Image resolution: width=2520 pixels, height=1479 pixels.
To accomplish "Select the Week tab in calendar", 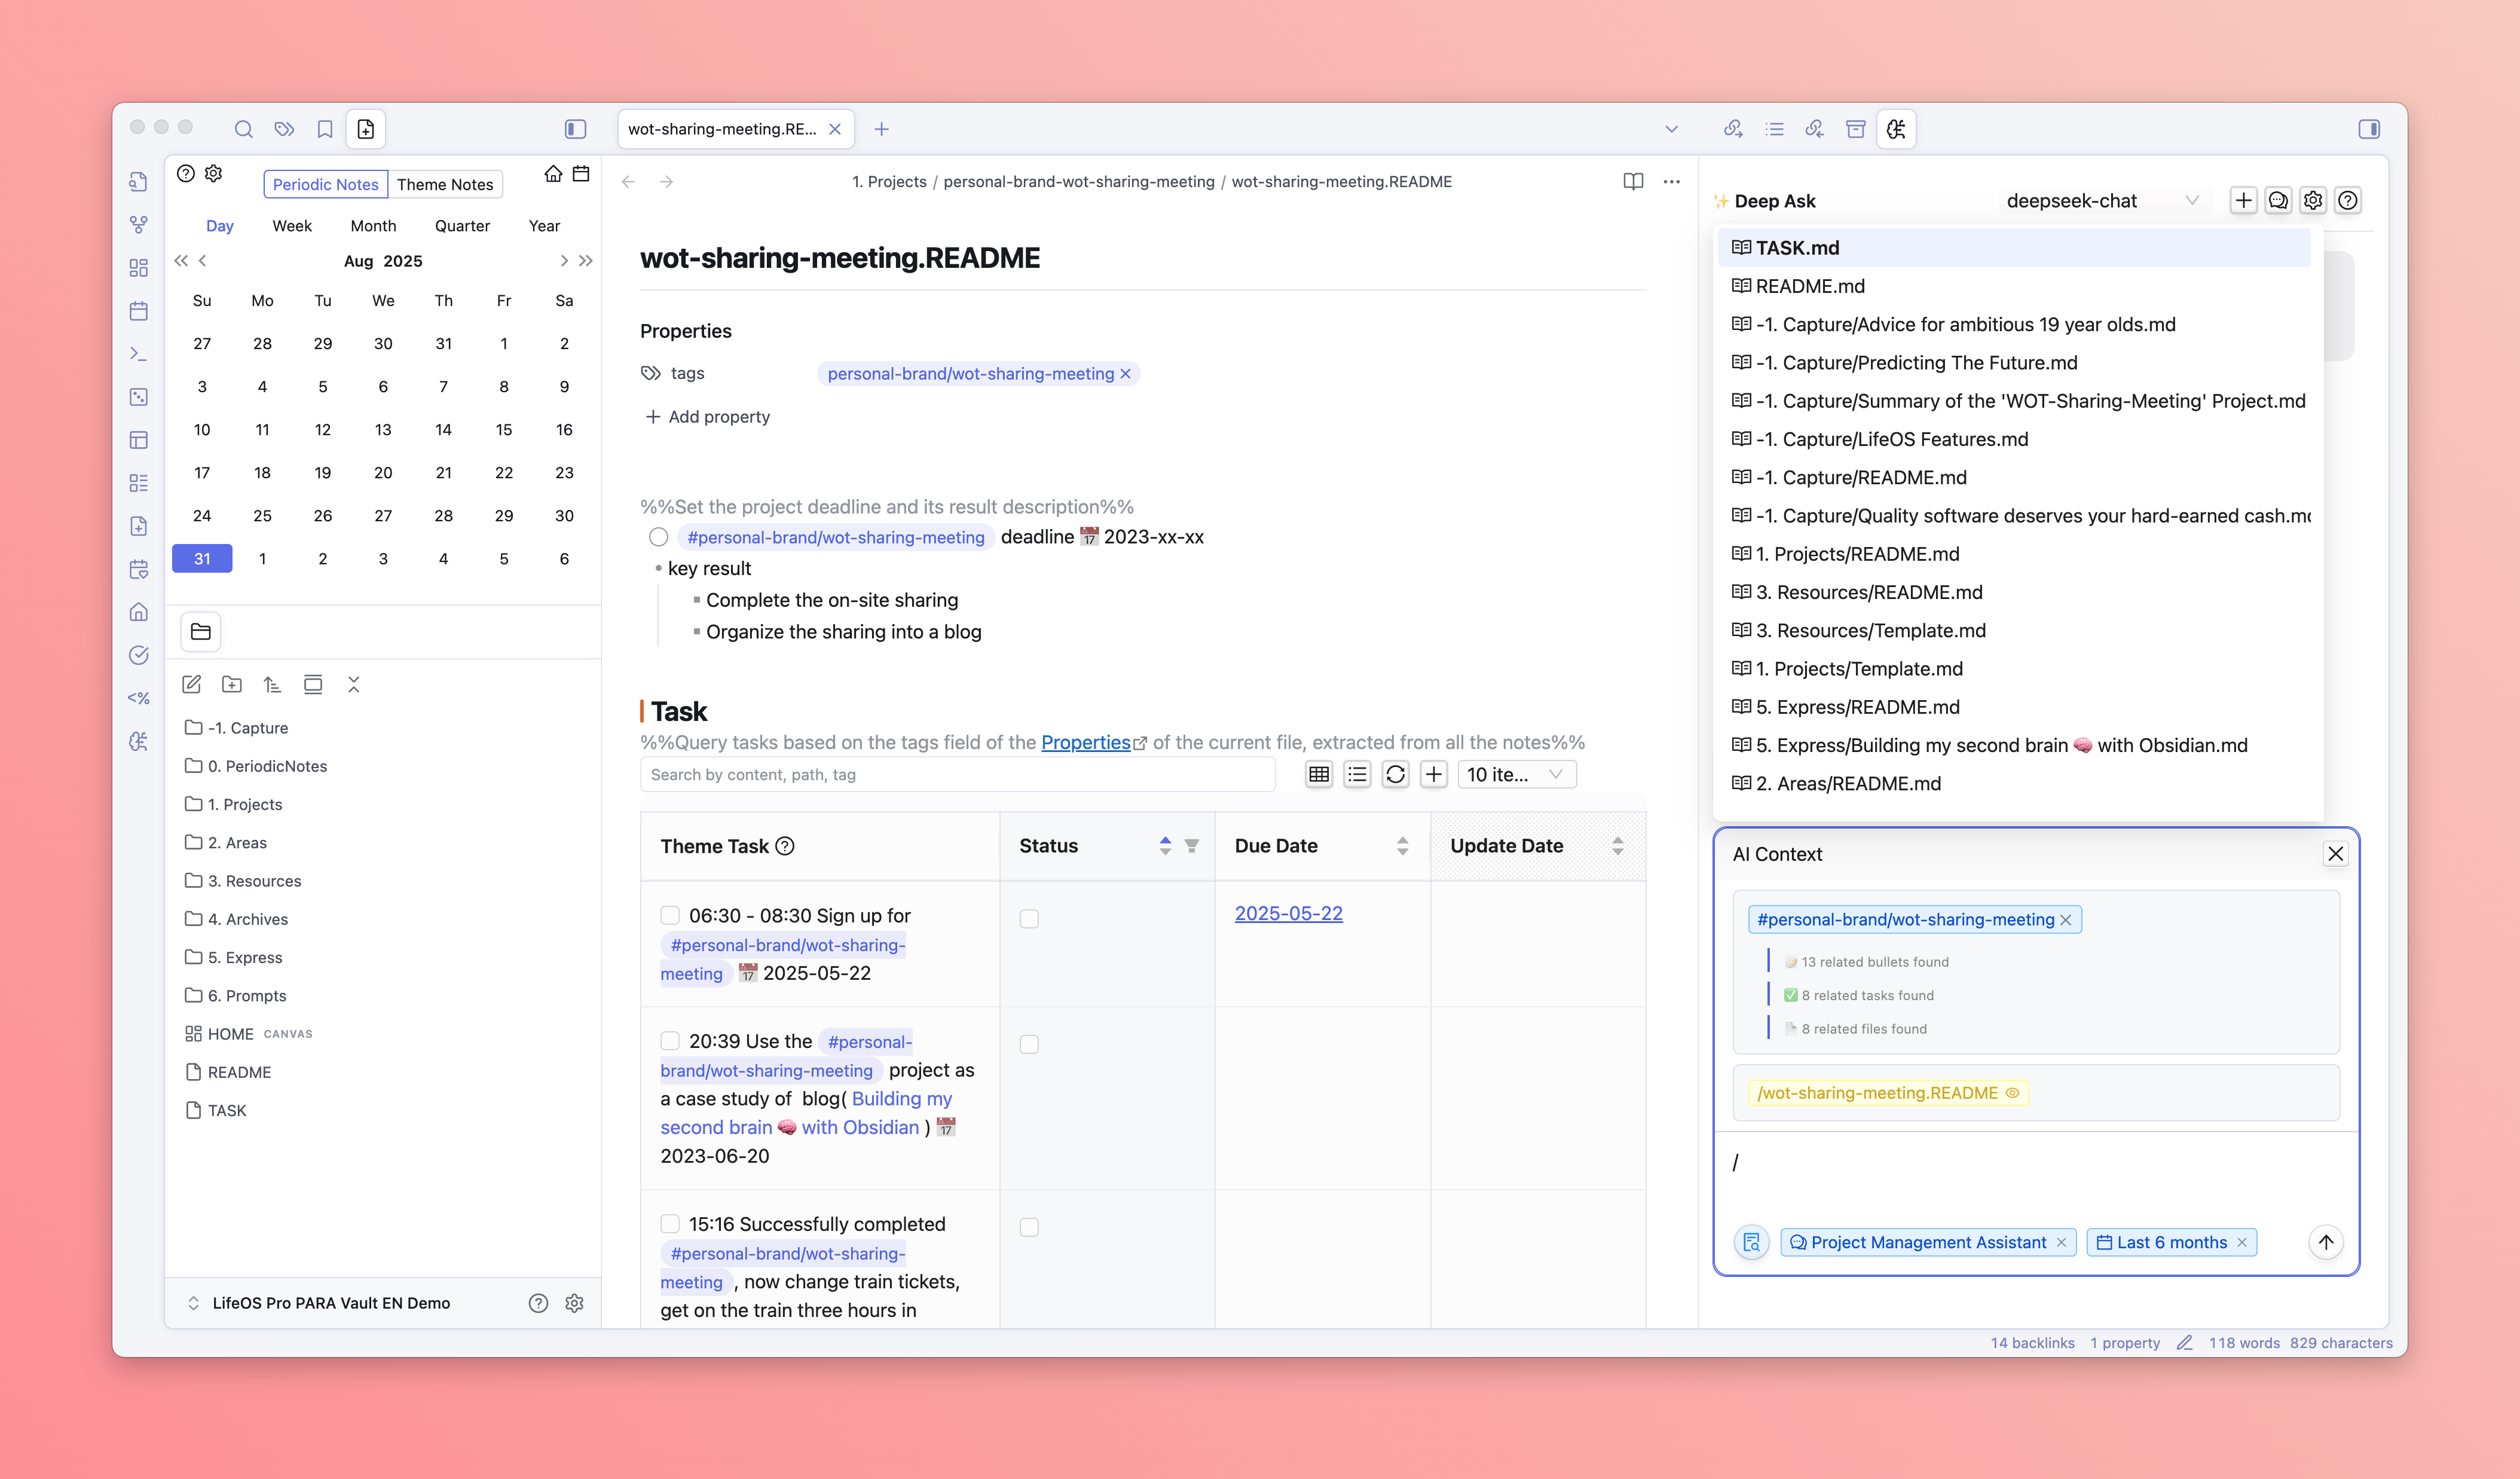I will click(x=292, y=226).
